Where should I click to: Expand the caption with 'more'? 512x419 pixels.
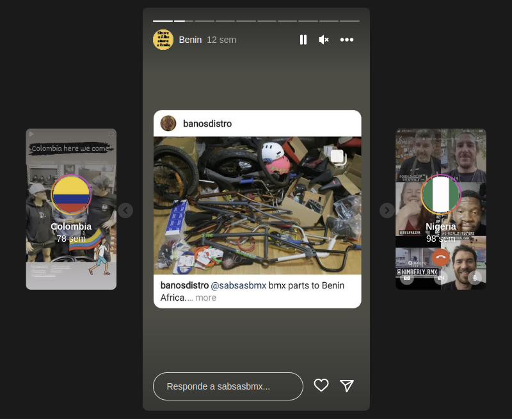205,297
